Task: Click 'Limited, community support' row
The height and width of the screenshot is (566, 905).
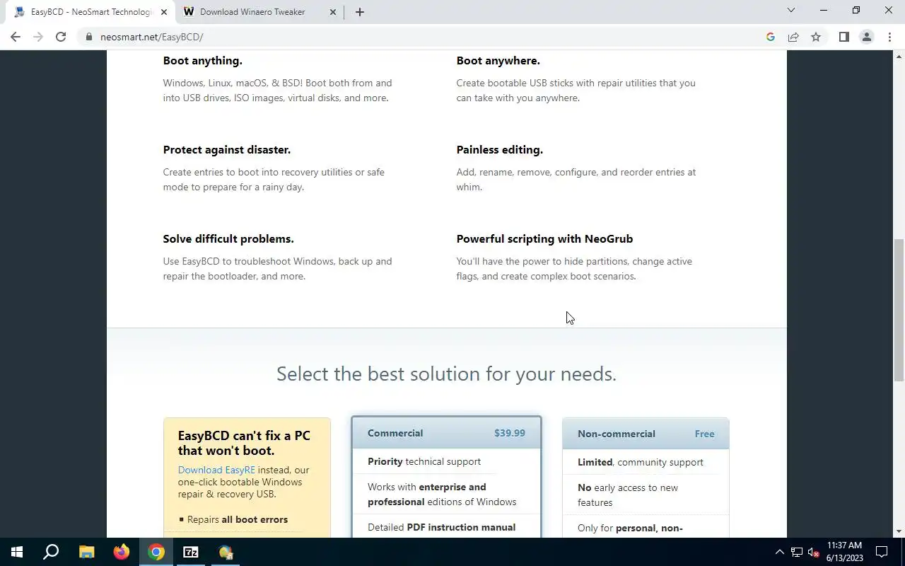Action: [x=641, y=462]
